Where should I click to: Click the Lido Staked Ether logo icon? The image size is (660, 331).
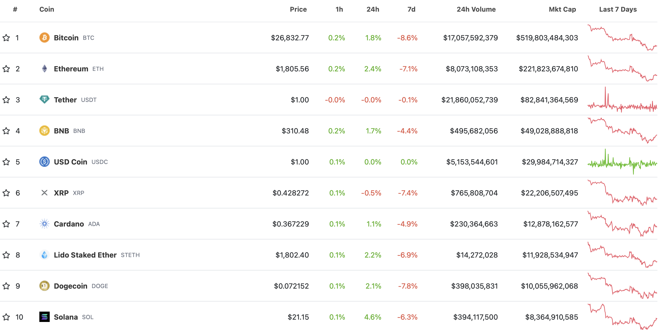coord(44,255)
